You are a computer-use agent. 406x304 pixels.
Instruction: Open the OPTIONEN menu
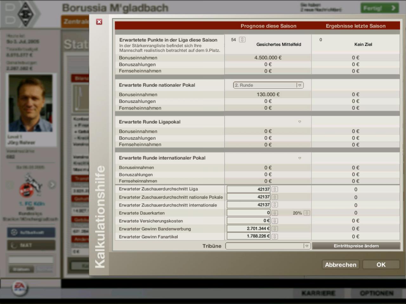tap(377, 293)
